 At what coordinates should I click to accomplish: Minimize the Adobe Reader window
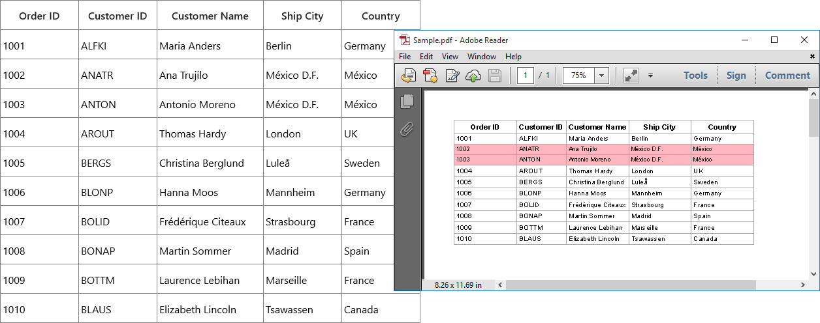[745, 40]
